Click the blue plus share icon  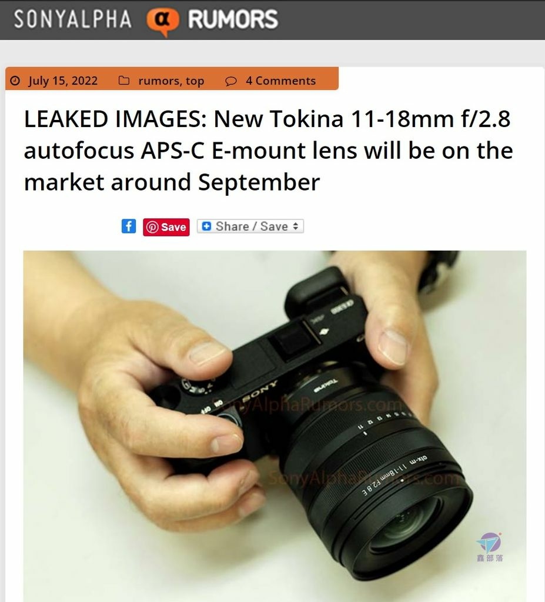206,226
